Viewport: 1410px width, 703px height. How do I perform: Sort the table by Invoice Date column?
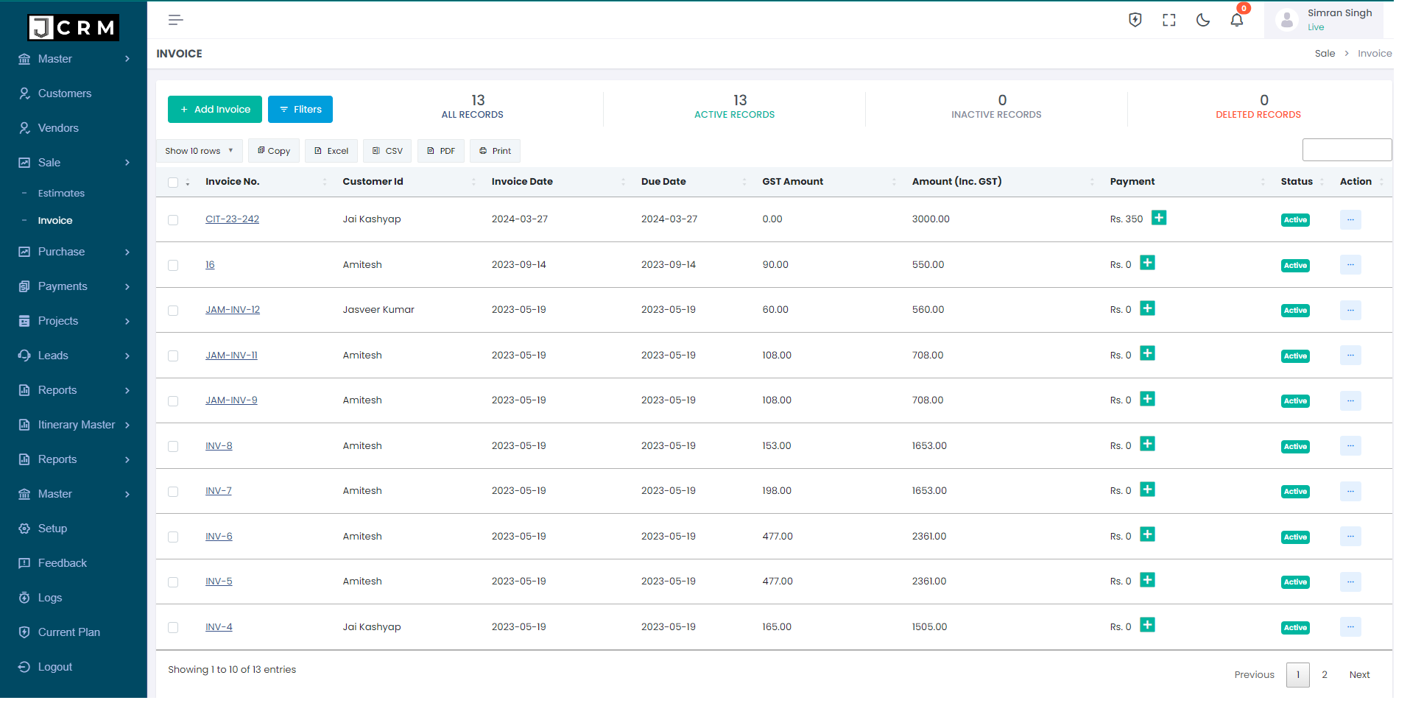(521, 181)
